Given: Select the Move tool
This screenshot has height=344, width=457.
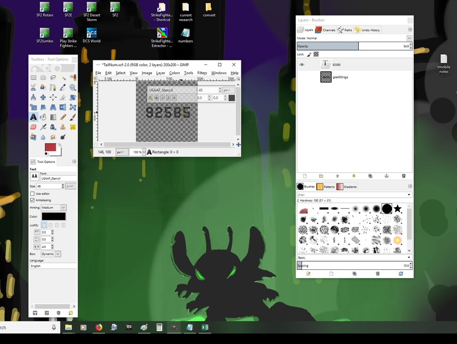Looking at the screenshot, I should [43, 97].
